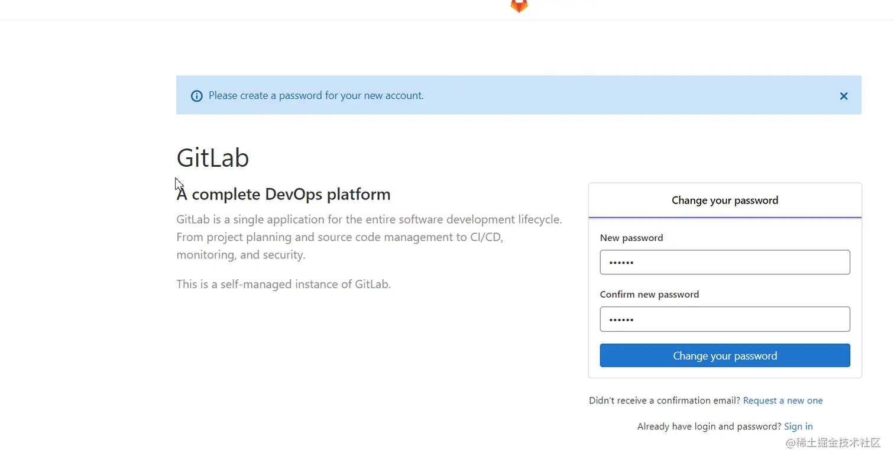The image size is (894, 462).
Task: Click the large GitLab page heading
Action: point(212,158)
